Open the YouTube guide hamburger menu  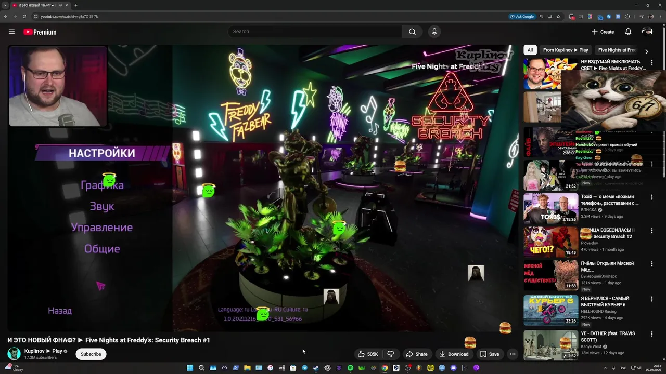[11, 32]
